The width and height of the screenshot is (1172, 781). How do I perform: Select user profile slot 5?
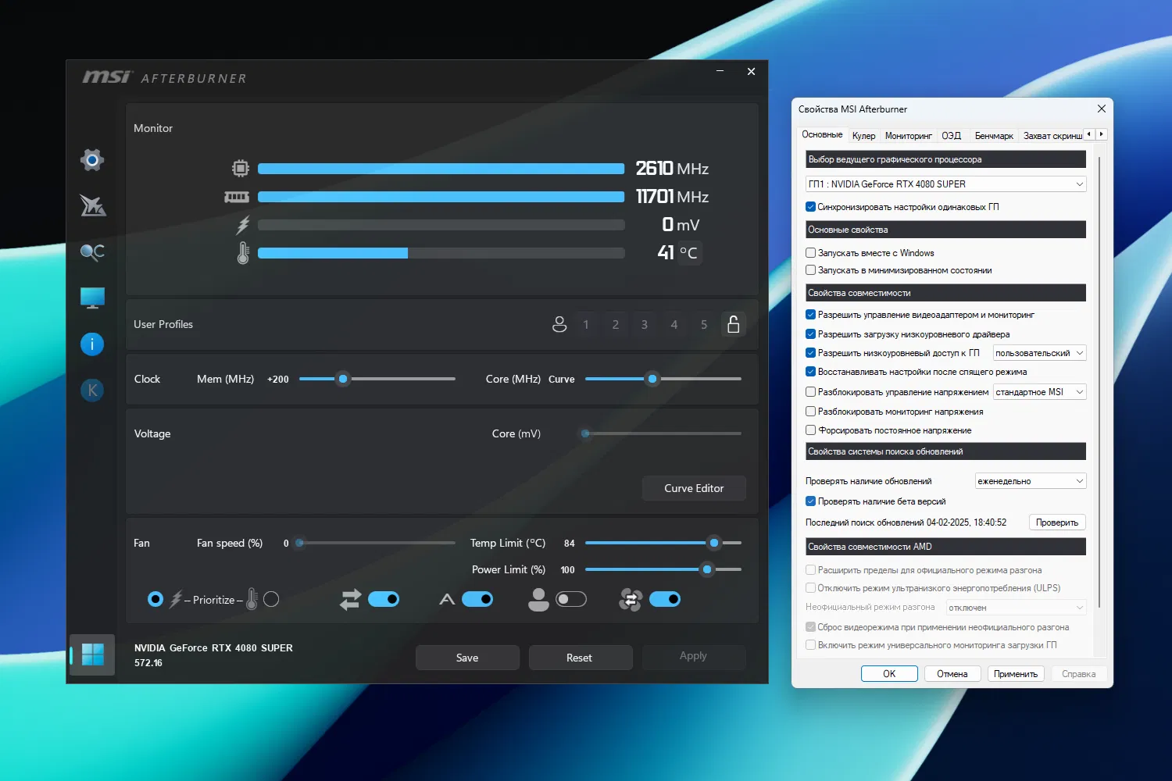[x=704, y=324]
